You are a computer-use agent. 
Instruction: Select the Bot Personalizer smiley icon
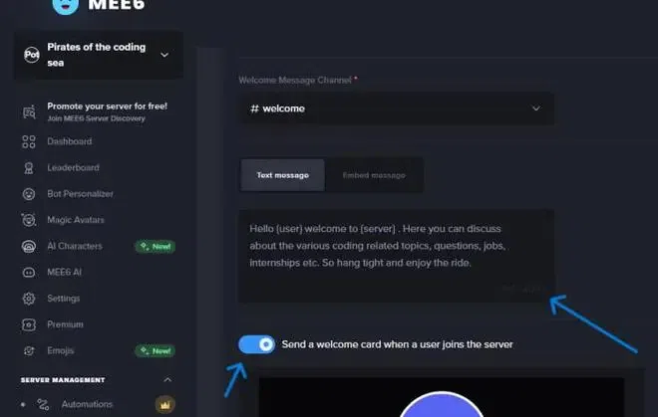click(x=29, y=194)
